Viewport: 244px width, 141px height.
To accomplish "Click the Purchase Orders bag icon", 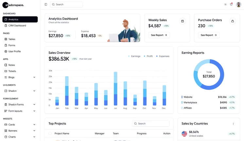I will [233, 21].
